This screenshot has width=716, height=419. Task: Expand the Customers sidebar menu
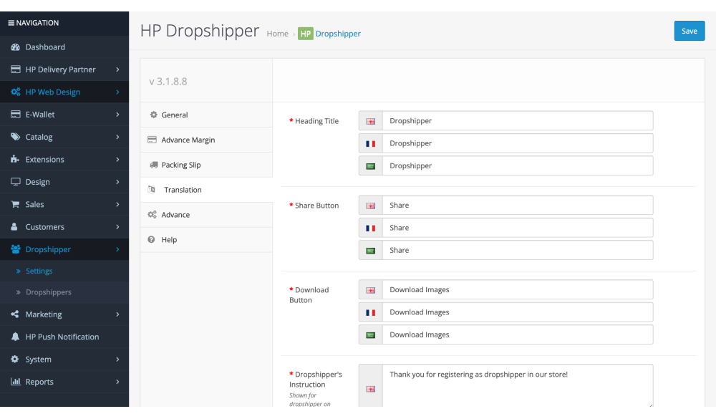point(117,227)
